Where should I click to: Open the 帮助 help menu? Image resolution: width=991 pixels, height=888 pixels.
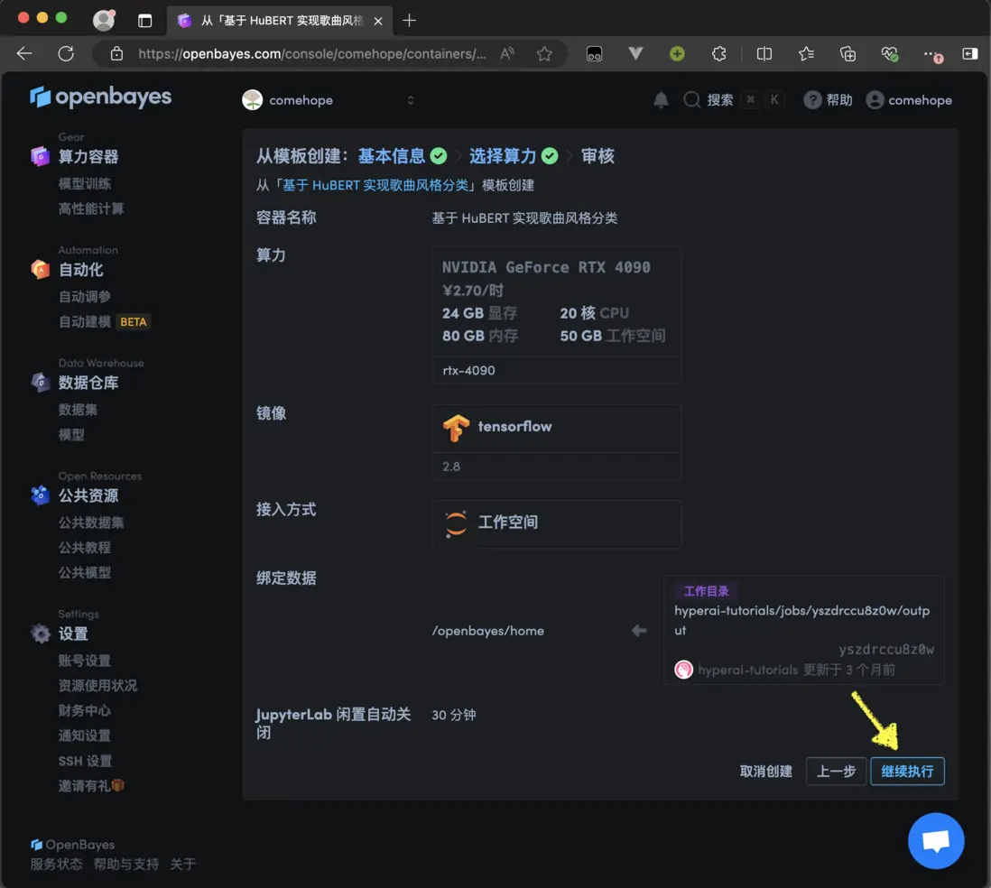828,100
